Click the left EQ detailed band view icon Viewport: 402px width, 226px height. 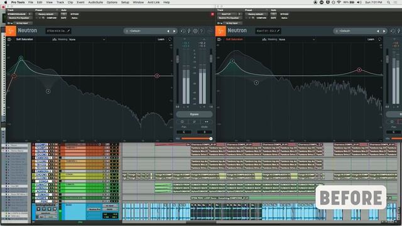coord(9,40)
